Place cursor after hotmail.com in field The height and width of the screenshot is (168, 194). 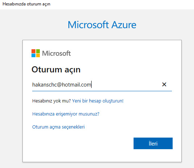click(91, 85)
